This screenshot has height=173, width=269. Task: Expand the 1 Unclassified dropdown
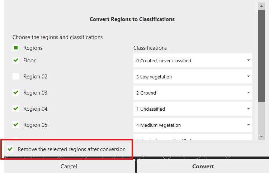(x=193, y=109)
